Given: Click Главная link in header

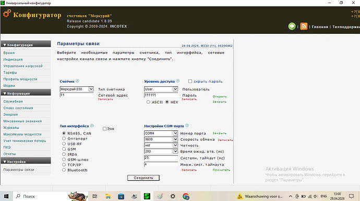Looking at the screenshot, I should tap(320, 27).
